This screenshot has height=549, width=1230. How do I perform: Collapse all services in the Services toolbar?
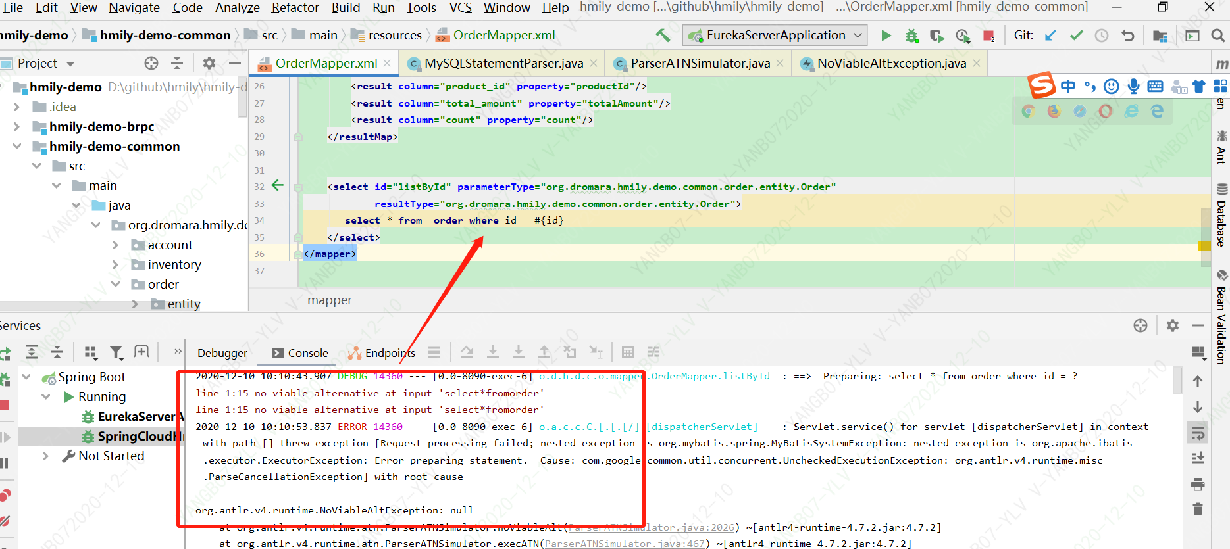pos(57,352)
